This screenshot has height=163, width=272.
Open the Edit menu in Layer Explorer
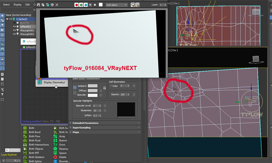[x=27, y=5]
